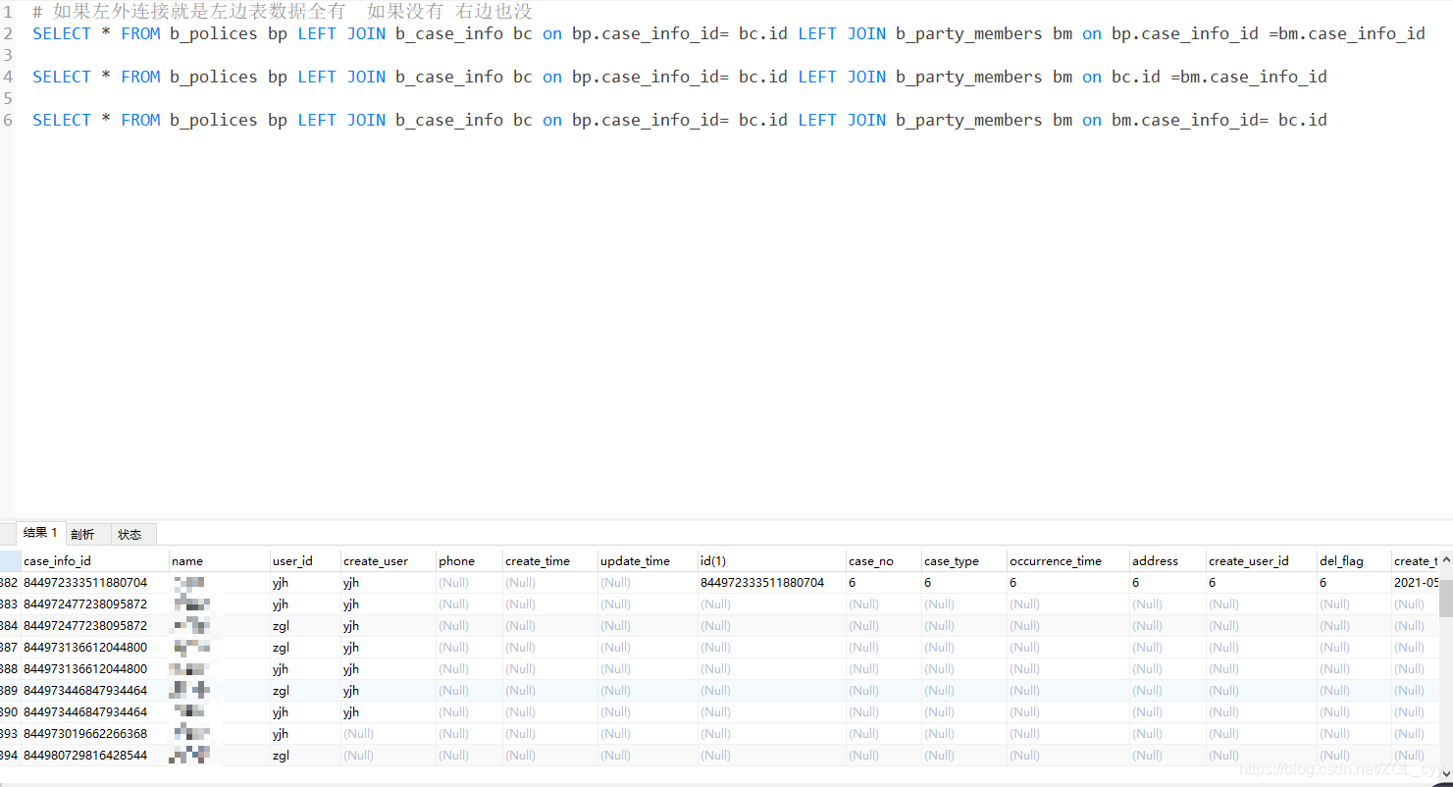Click the case_type column header
Viewport: 1453px width, 787px height.
pos(963,560)
